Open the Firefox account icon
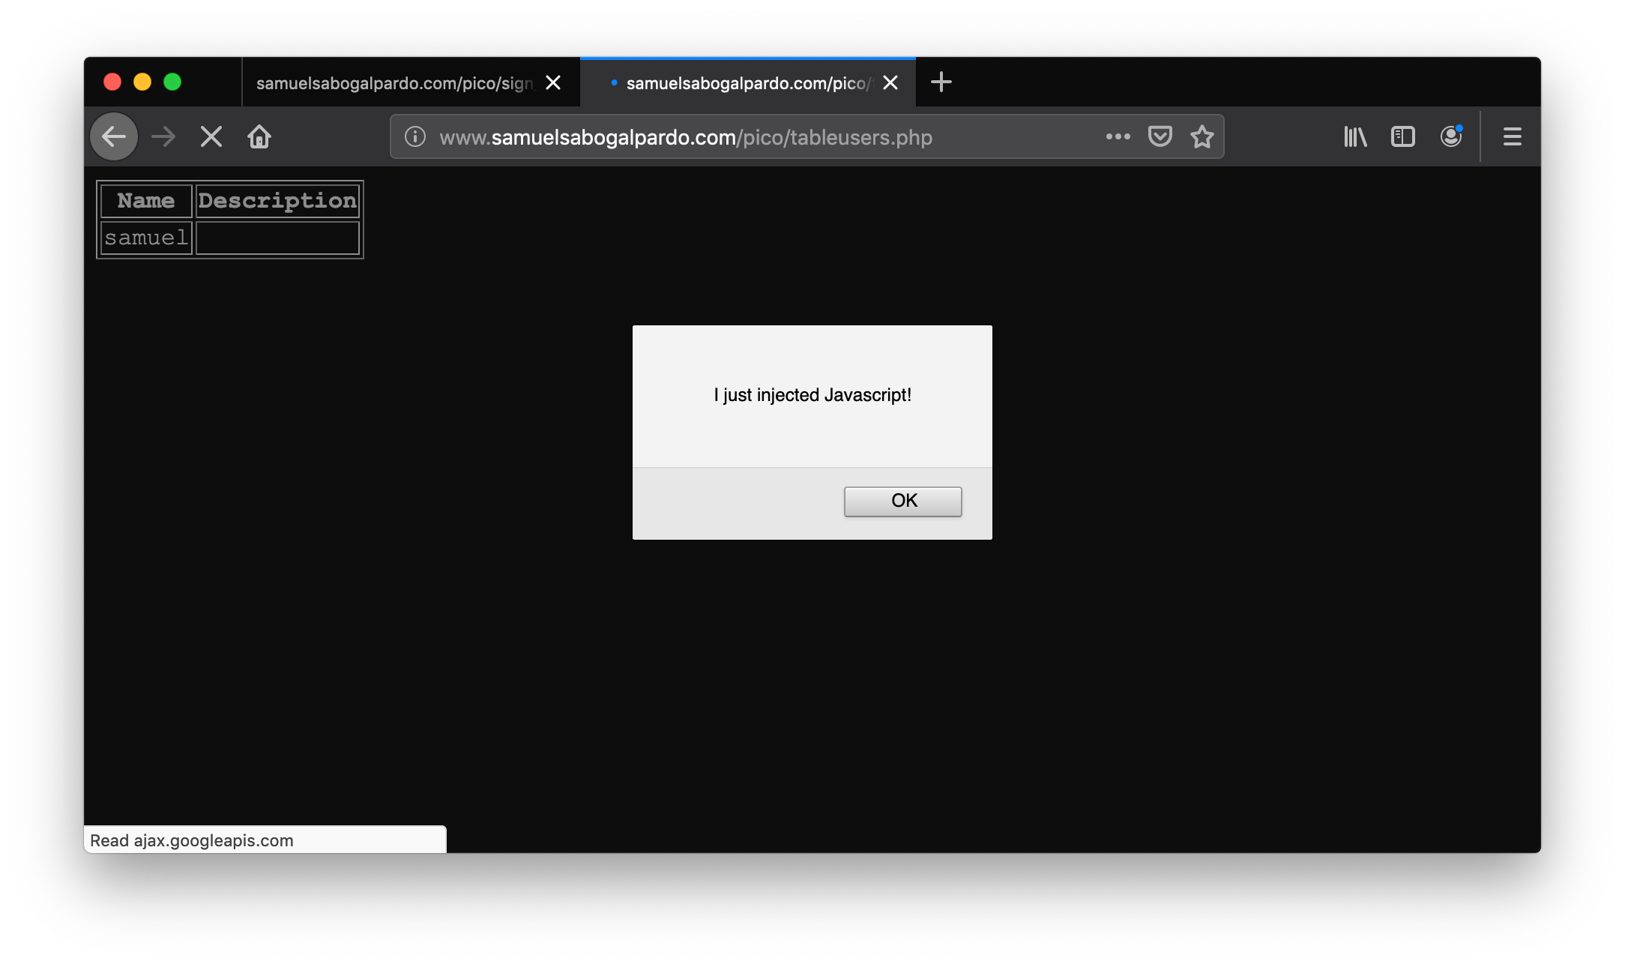The width and height of the screenshot is (1625, 964). coord(1451,137)
